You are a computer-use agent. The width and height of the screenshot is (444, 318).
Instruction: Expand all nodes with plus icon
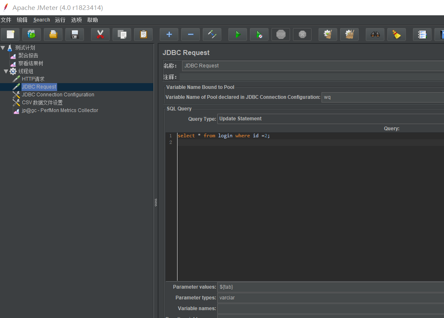(169, 34)
